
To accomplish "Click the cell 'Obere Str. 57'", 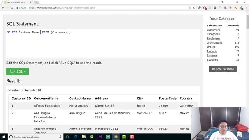I will pyautogui.click(x=105, y=106).
